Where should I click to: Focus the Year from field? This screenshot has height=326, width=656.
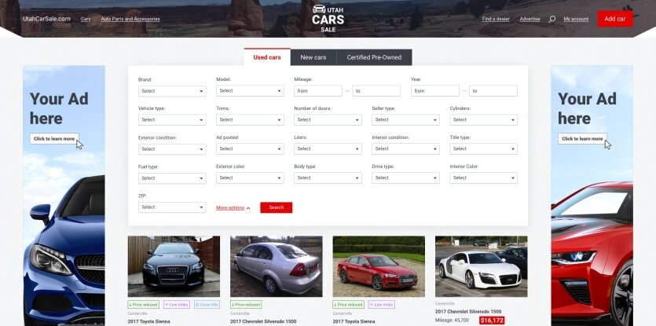click(x=434, y=91)
